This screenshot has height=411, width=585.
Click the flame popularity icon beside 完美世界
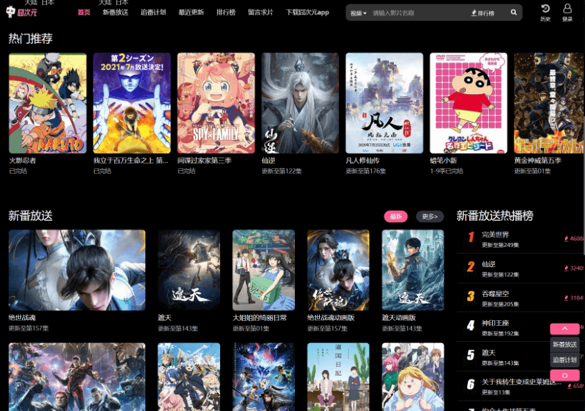coord(567,239)
